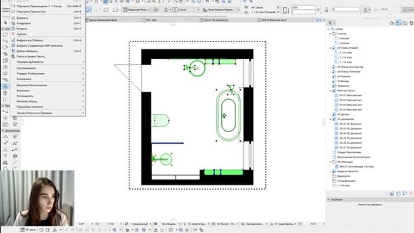
Task: Expand the 'АР Планы Конструктив' tree folder
Action: 331,67
